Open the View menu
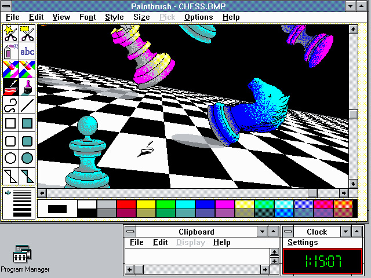 [61, 17]
